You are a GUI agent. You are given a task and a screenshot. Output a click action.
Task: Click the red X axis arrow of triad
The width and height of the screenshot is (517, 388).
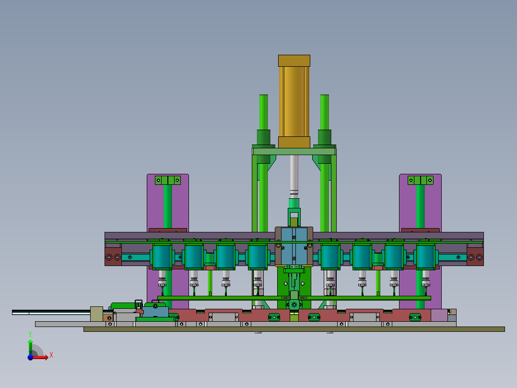point(41,357)
